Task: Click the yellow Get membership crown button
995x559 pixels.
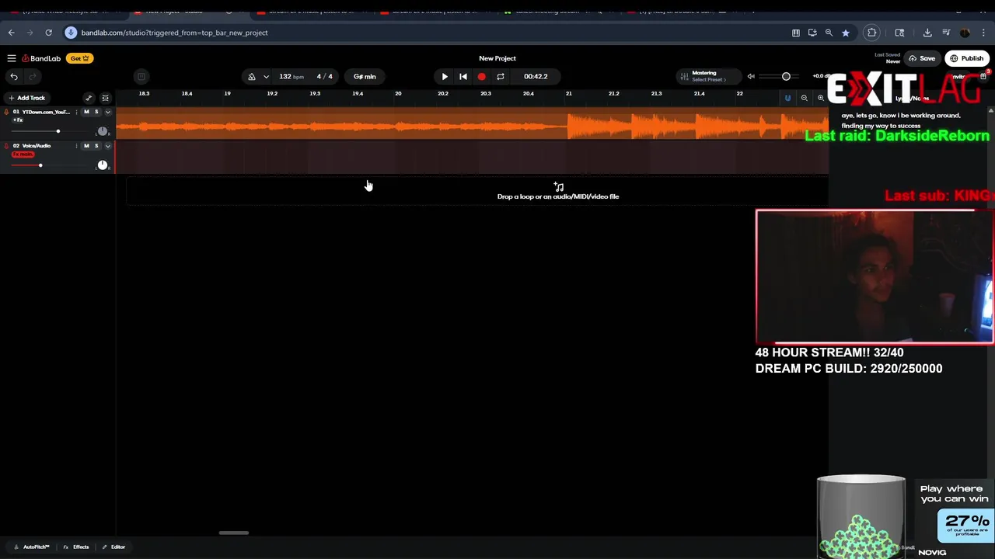Action: 79,58
